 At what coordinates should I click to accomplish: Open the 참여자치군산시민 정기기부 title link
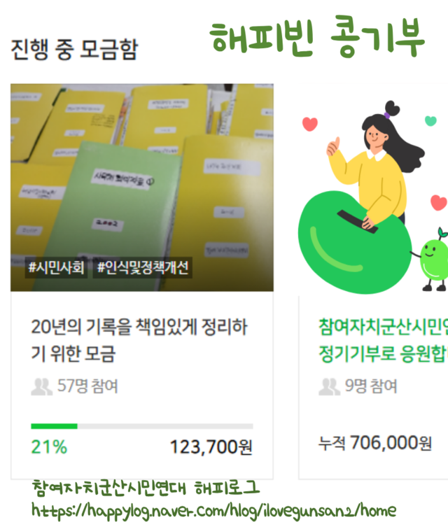coord(383,340)
